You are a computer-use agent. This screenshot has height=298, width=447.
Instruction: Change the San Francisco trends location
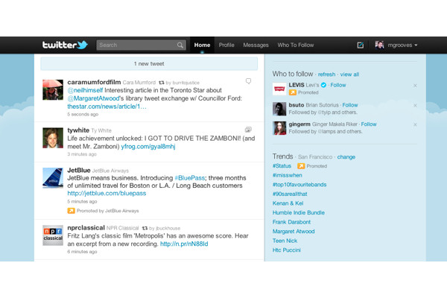[x=346, y=157]
